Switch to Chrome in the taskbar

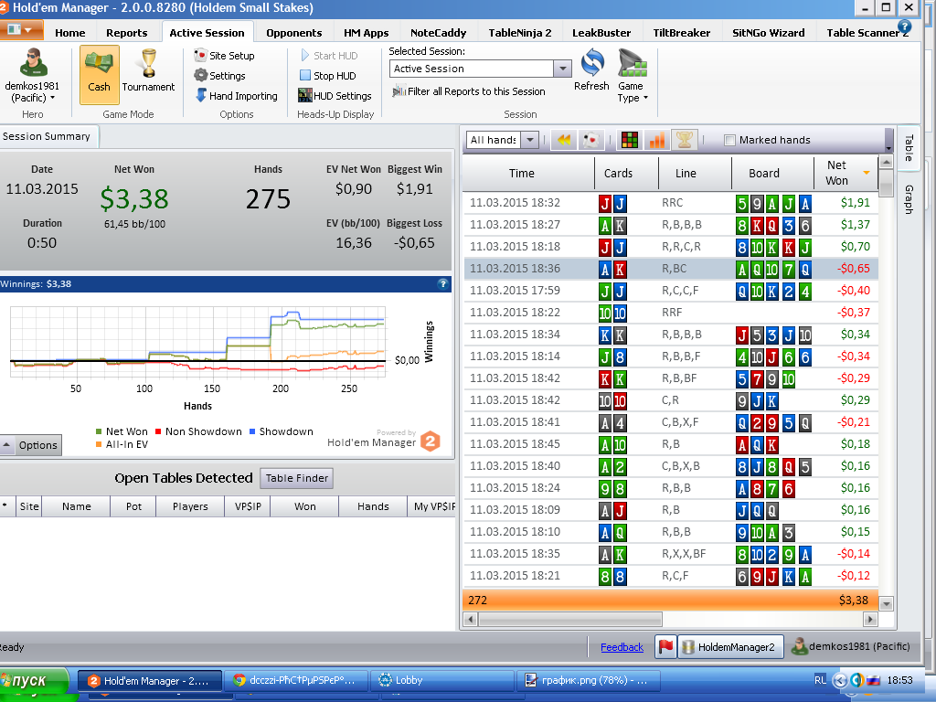(x=298, y=680)
